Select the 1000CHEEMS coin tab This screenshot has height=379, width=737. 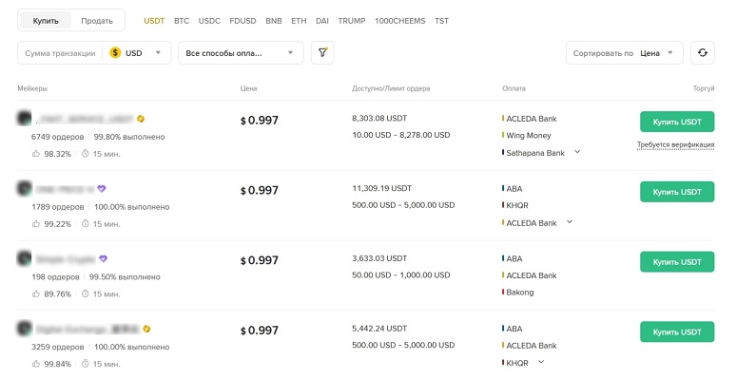coord(399,21)
